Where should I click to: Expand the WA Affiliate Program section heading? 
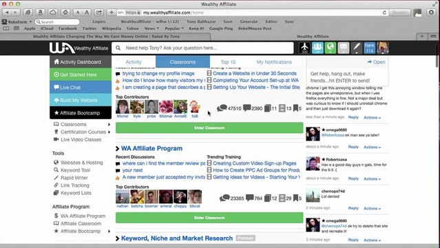[x=151, y=148]
